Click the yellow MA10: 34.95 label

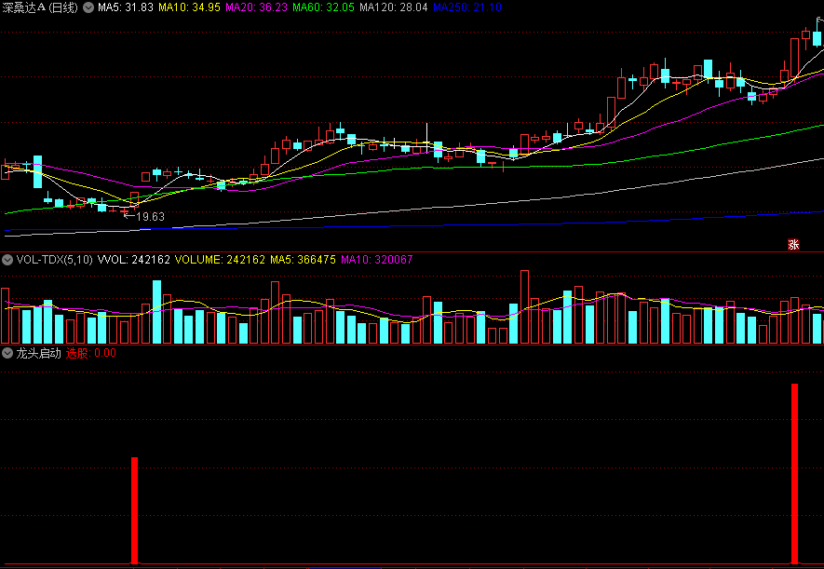189,7
